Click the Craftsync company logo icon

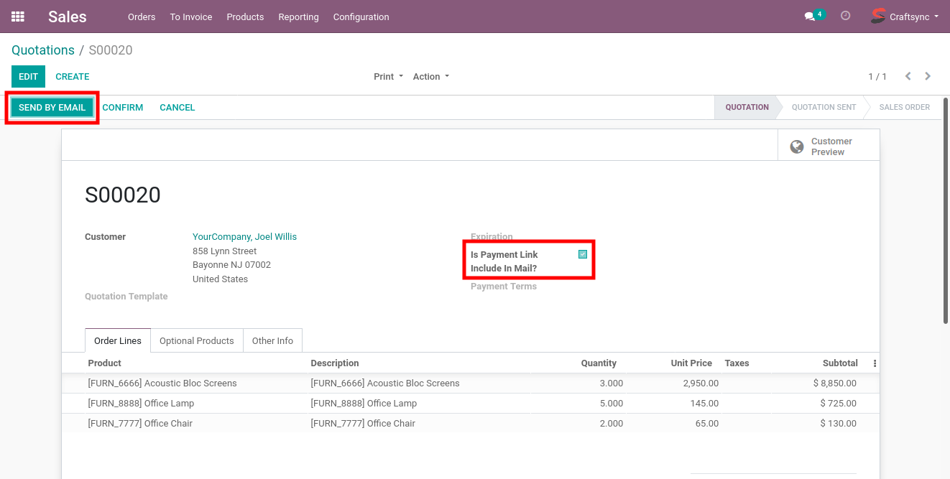click(877, 16)
